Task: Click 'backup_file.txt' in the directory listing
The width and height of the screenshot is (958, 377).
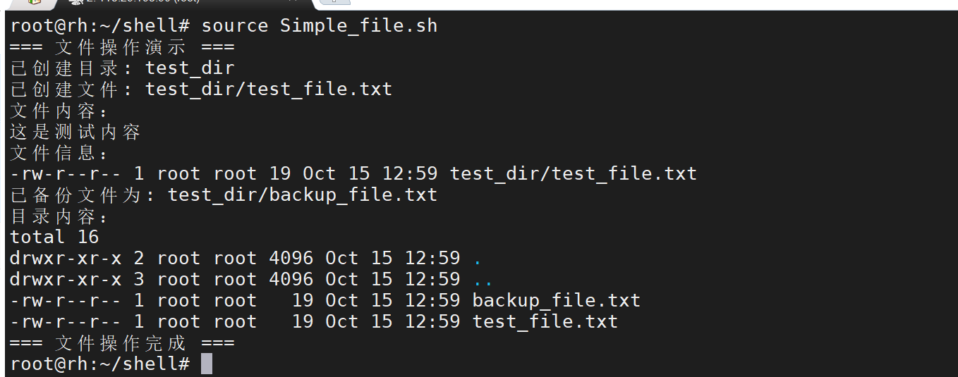Action: tap(556, 301)
